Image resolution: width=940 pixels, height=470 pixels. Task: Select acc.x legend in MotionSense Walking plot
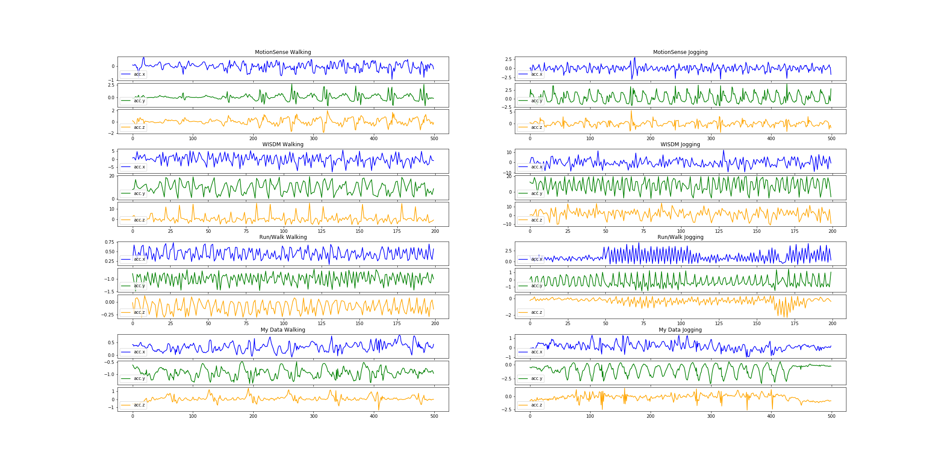tap(133, 74)
